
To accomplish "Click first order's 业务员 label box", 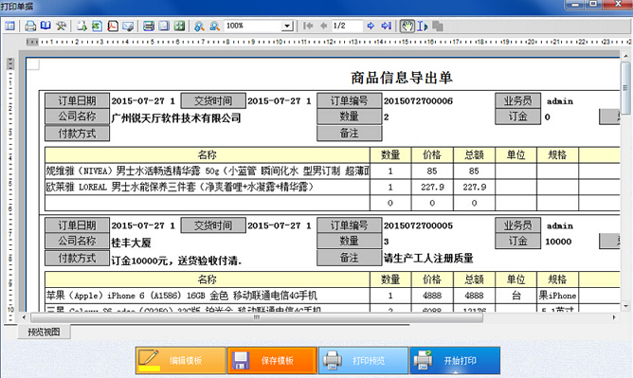I will coord(518,100).
